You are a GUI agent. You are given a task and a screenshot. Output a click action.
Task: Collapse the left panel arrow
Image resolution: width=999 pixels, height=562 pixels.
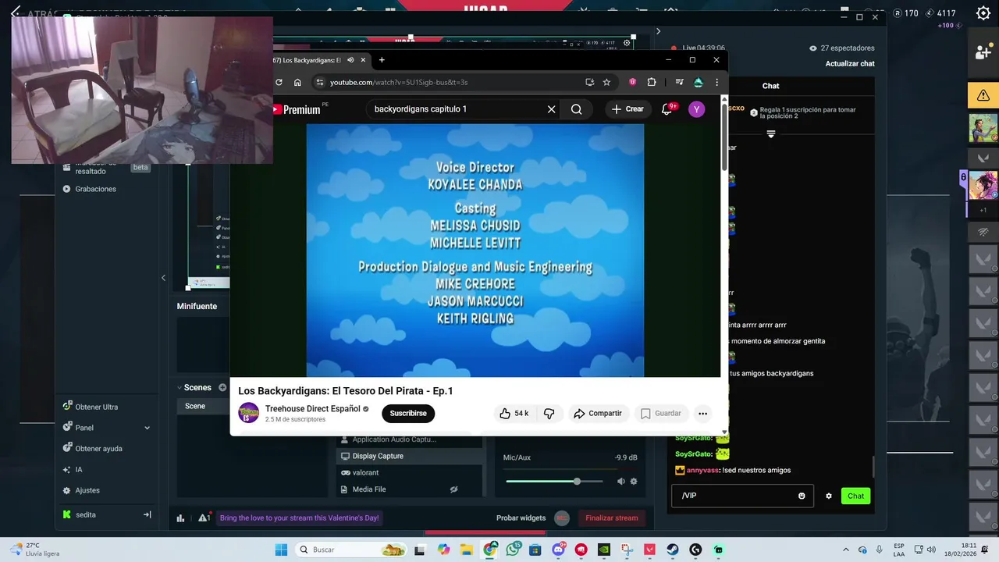tap(163, 278)
